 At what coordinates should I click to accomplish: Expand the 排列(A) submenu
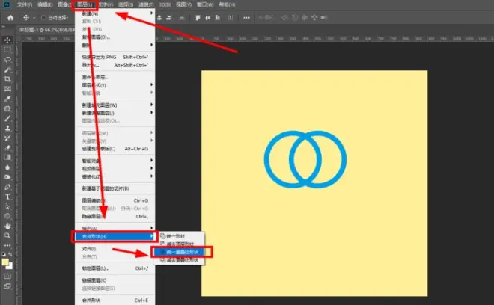click(115, 228)
